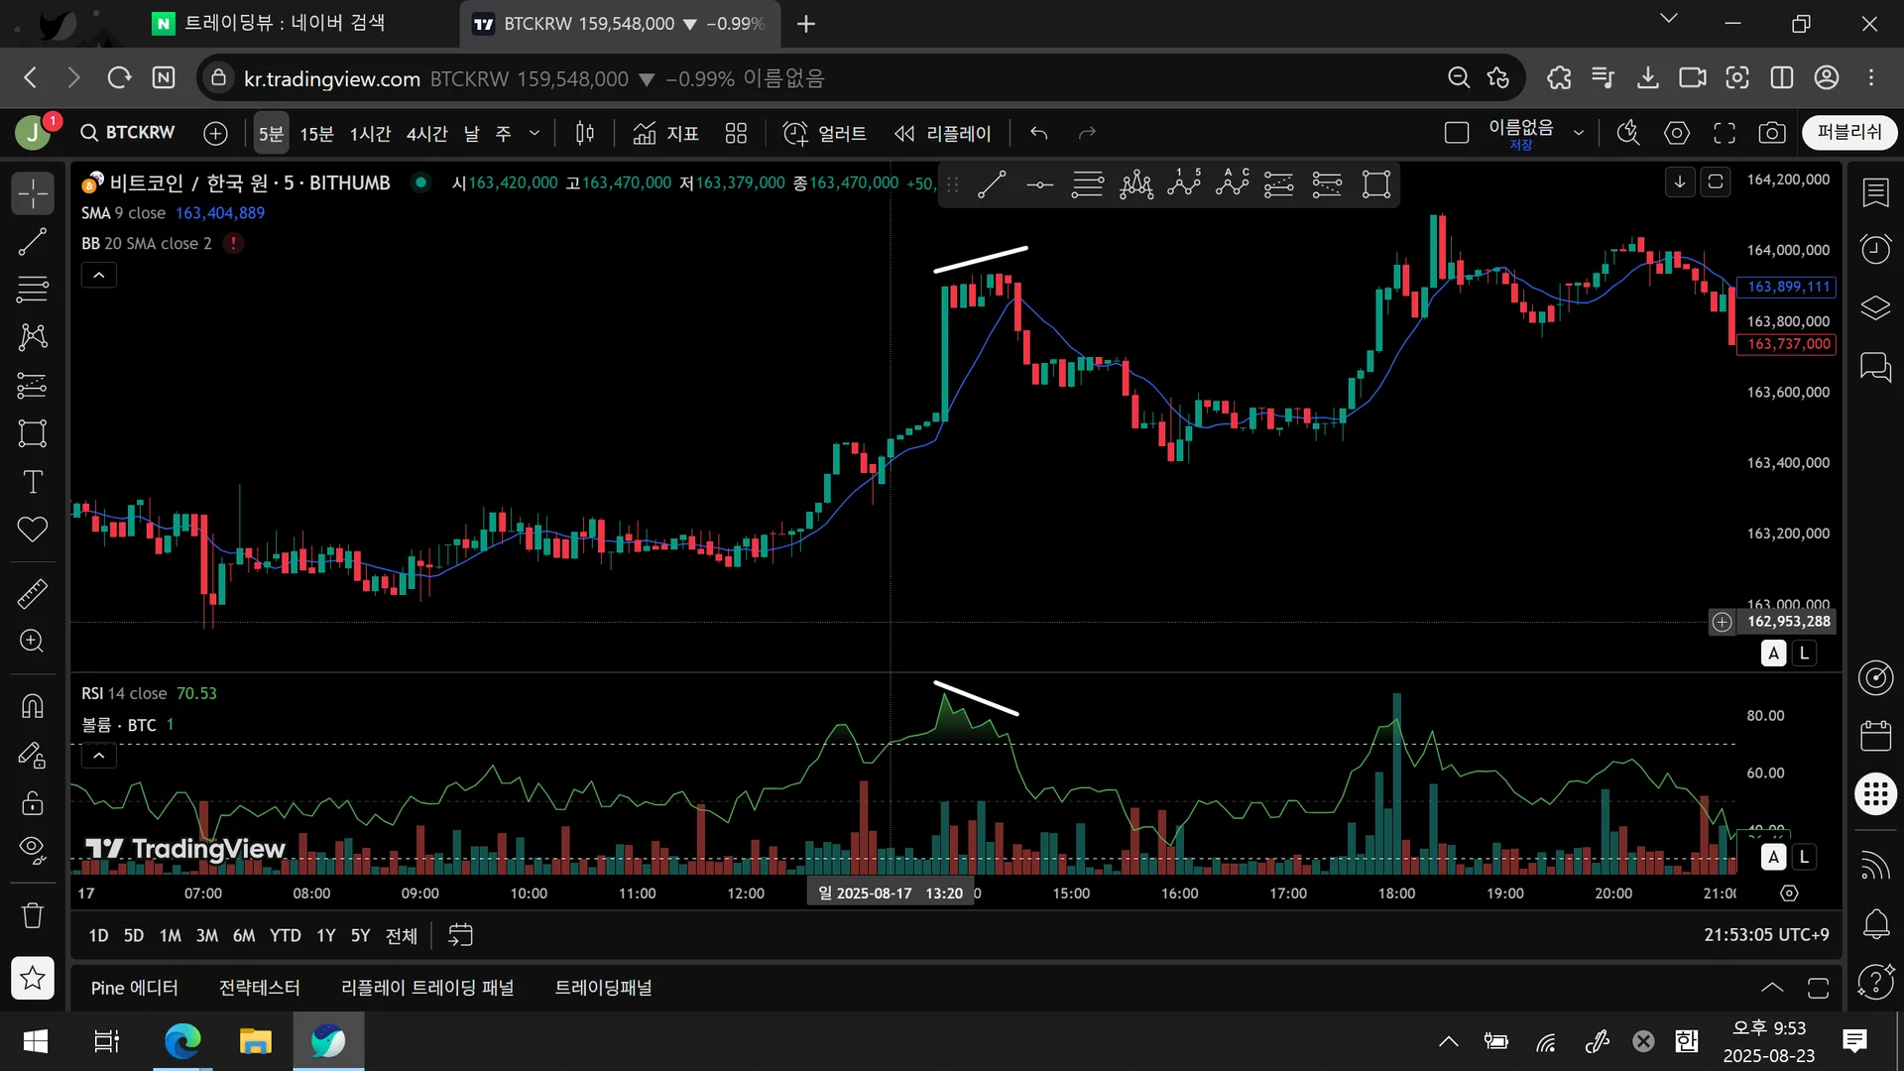The width and height of the screenshot is (1904, 1071).
Task: Select the ruler measure tool
Action: point(33,593)
